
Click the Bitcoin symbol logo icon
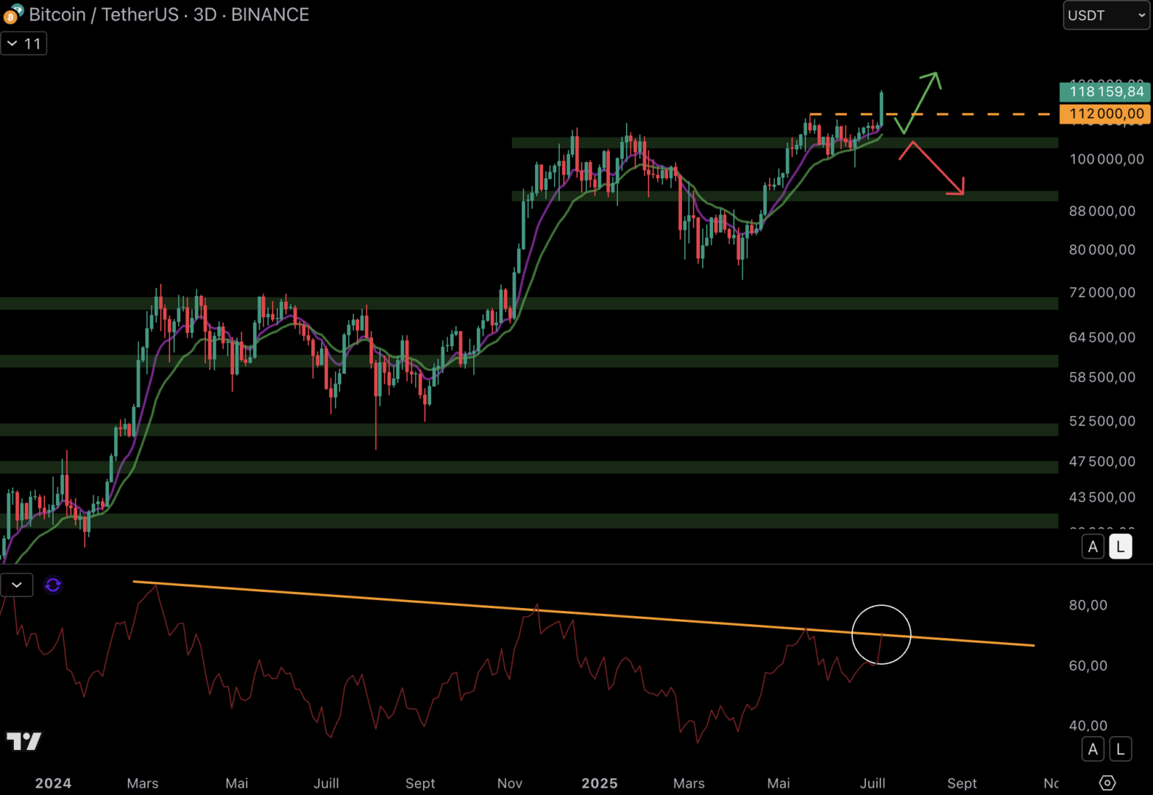point(13,14)
